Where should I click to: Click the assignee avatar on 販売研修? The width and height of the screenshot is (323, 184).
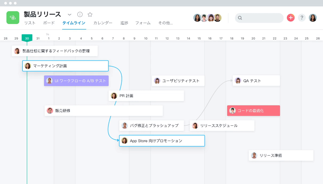[x=50, y=110]
